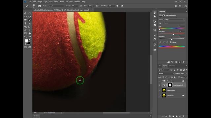Add a layer mask from Layers footer
This screenshot has height=118, width=211.
tap(170, 116)
